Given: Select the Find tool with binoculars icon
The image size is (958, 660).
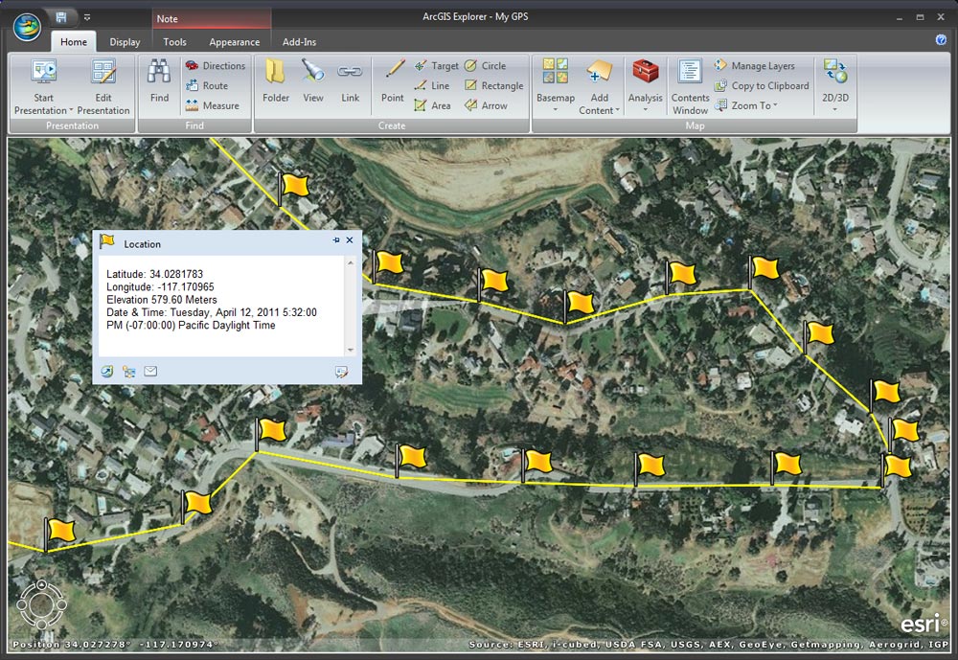Looking at the screenshot, I should [158, 81].
